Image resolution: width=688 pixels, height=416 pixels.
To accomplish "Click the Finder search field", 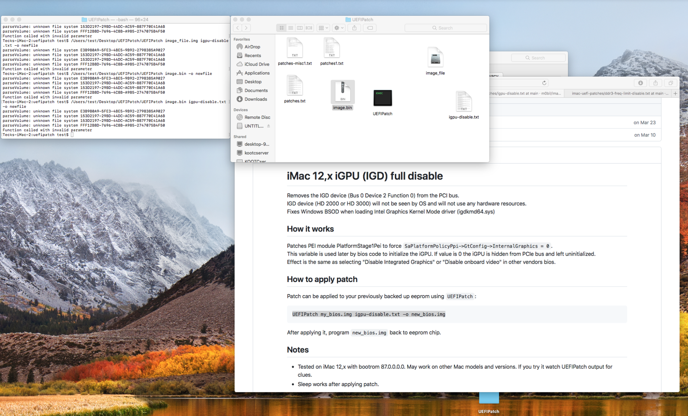I will click(x=445, y=28).
